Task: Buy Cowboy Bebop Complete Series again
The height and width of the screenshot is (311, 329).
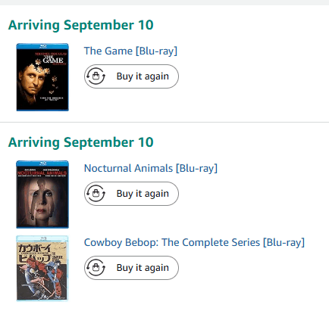Action: coord(131,268)
